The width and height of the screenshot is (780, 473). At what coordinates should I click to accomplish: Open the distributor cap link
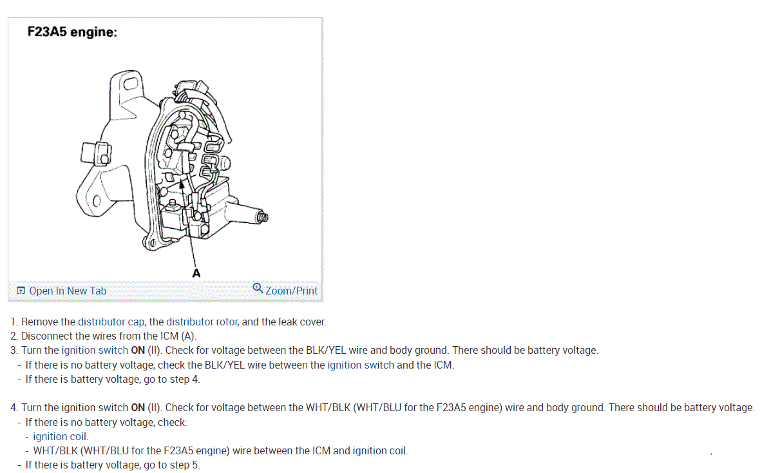click(111, 322)
